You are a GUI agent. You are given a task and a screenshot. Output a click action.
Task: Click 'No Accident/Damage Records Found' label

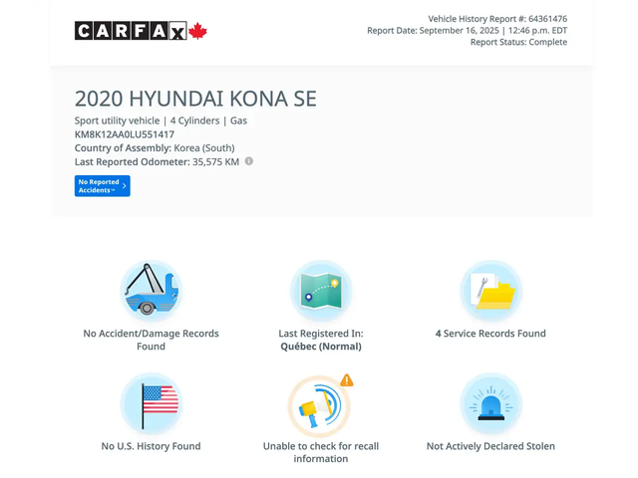(151, 340)
